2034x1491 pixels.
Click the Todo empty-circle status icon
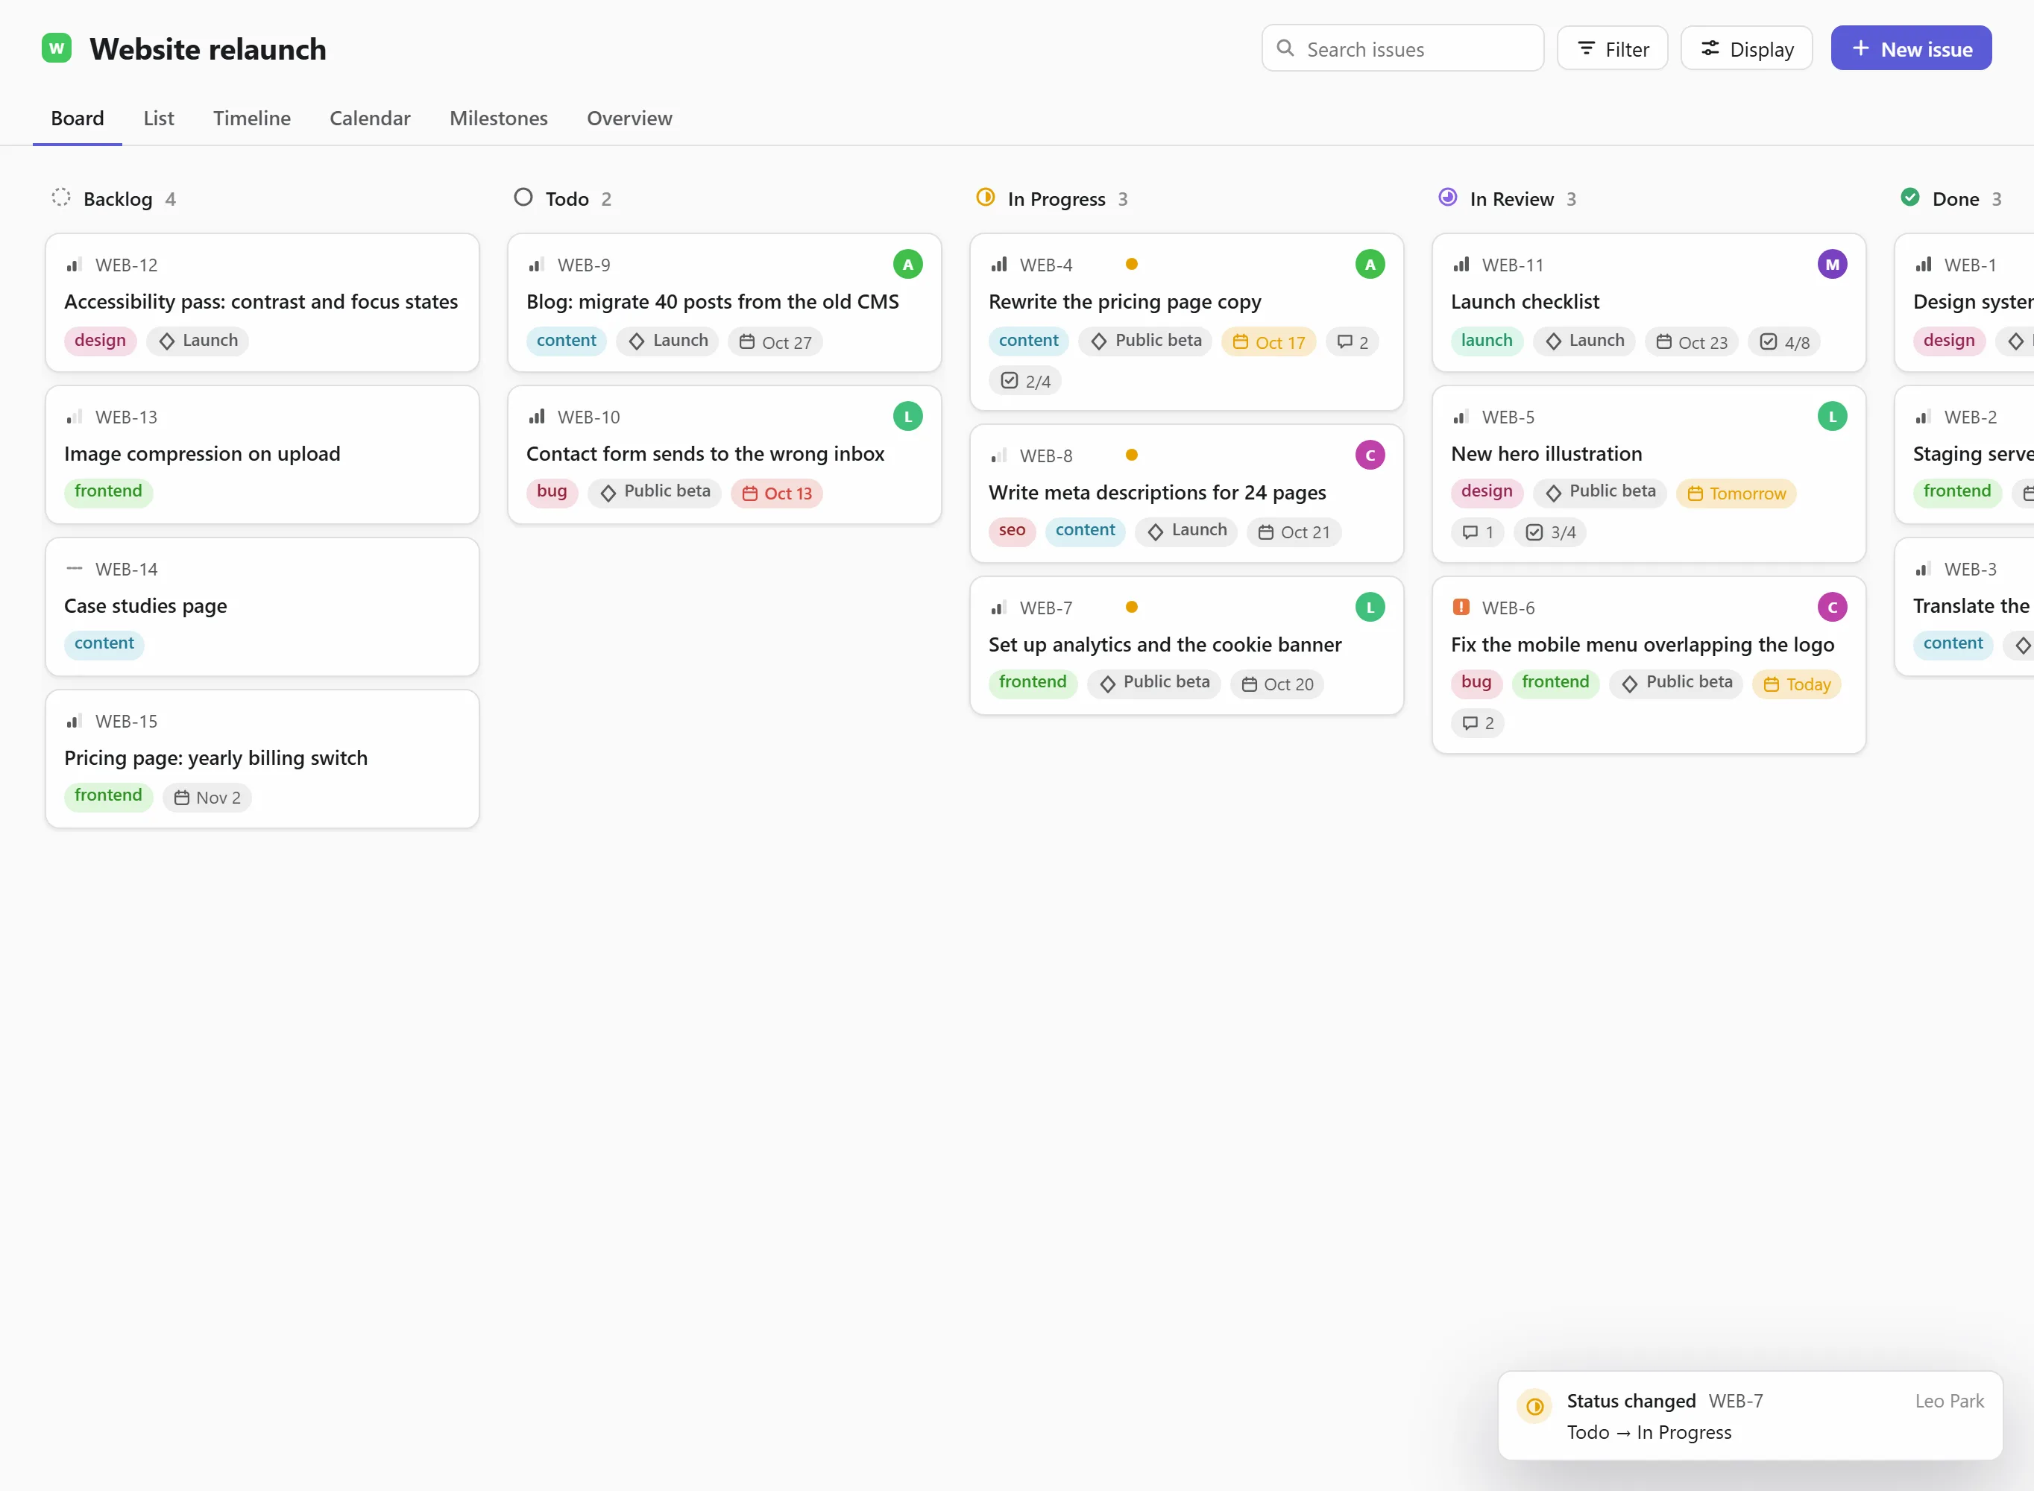(523, 197)
